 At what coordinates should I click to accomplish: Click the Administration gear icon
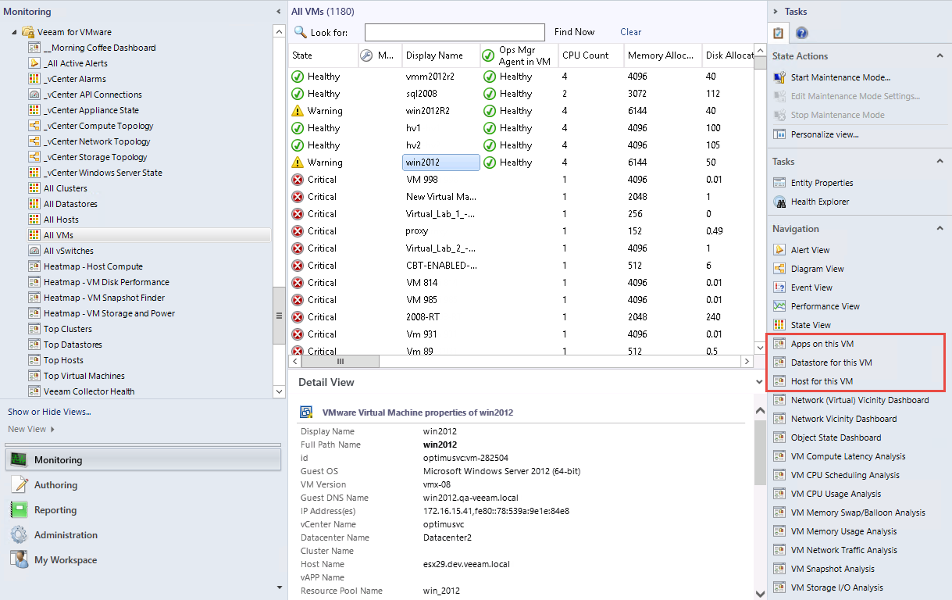click(20, 535)
